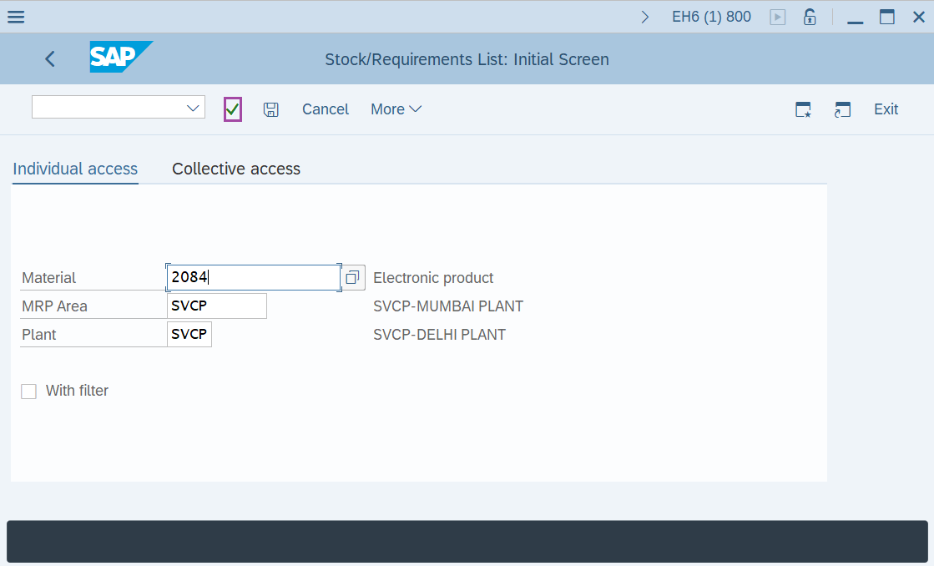This screenshot has width=934, height=566.
Task: Expand the More menu
Action: (395, 109)
